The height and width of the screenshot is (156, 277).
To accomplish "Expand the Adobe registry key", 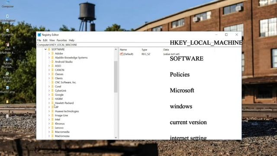I will [x=49, y=53].
